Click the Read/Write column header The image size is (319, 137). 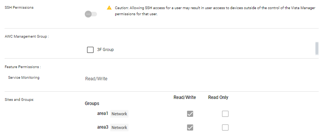[x=185, y=97]
